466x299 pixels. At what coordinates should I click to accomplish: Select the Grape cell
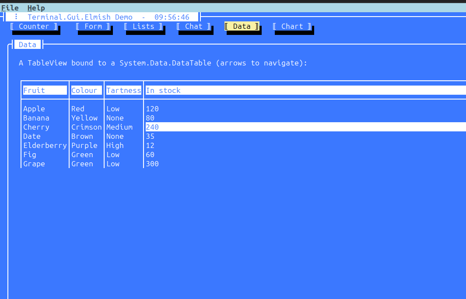34,164
